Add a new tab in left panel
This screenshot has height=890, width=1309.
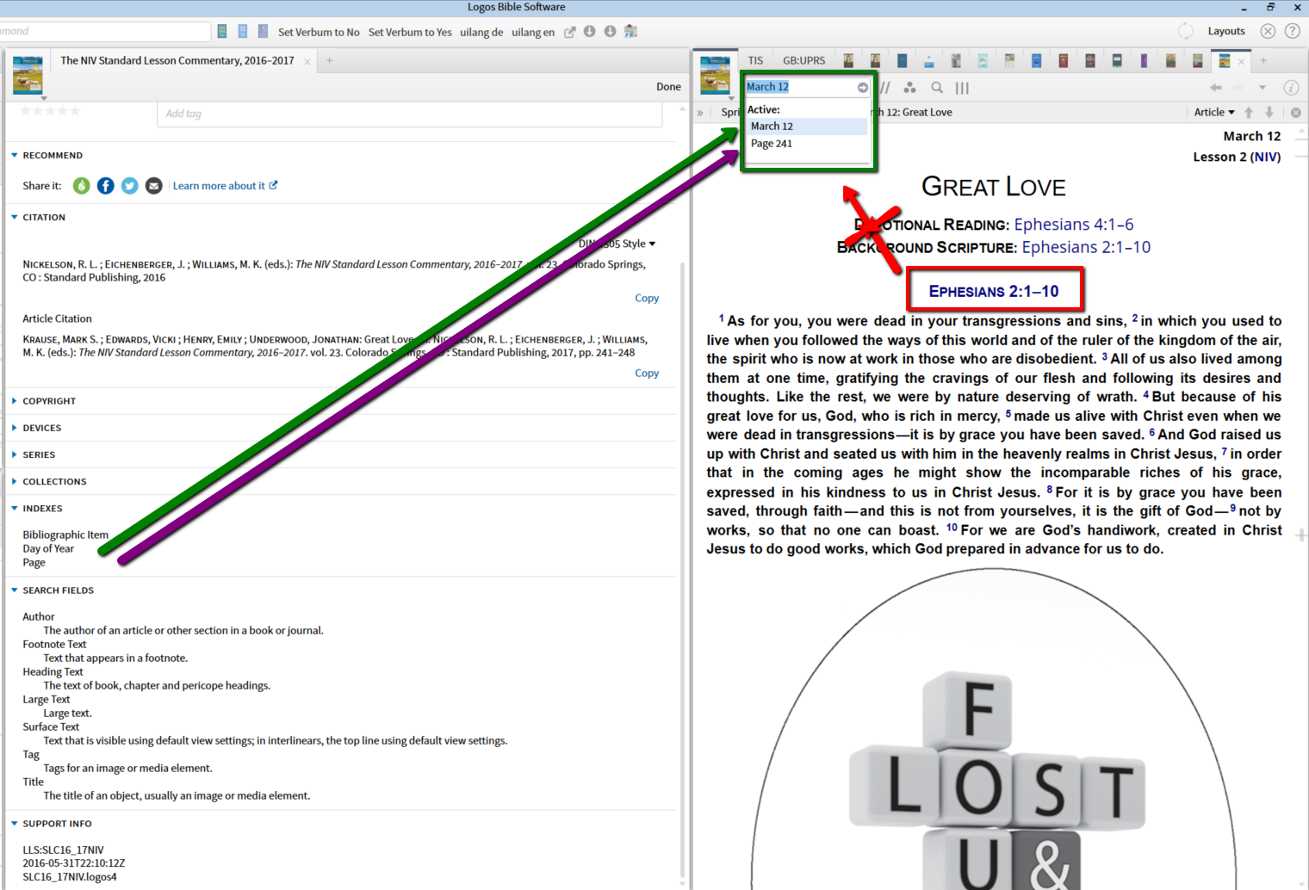point(329,61)
